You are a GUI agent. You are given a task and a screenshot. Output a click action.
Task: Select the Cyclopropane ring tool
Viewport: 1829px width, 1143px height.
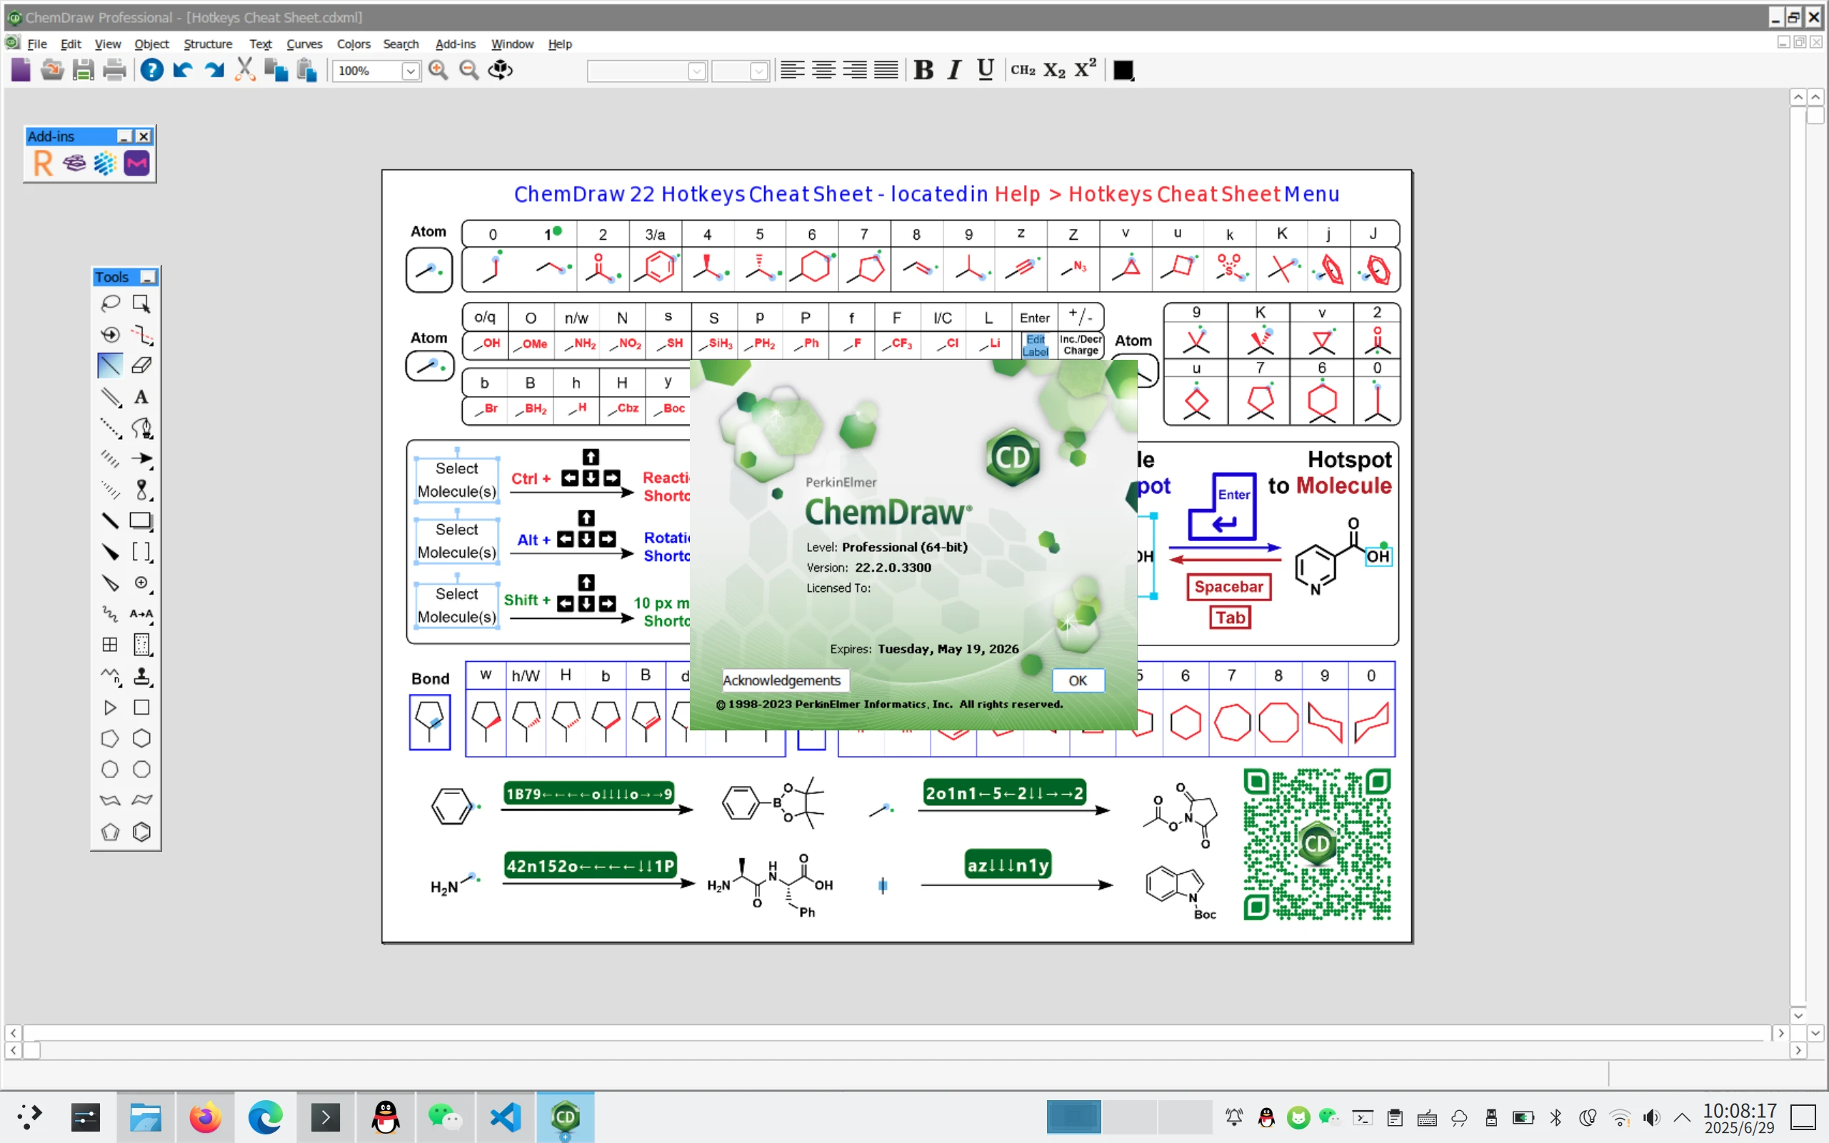111,707
